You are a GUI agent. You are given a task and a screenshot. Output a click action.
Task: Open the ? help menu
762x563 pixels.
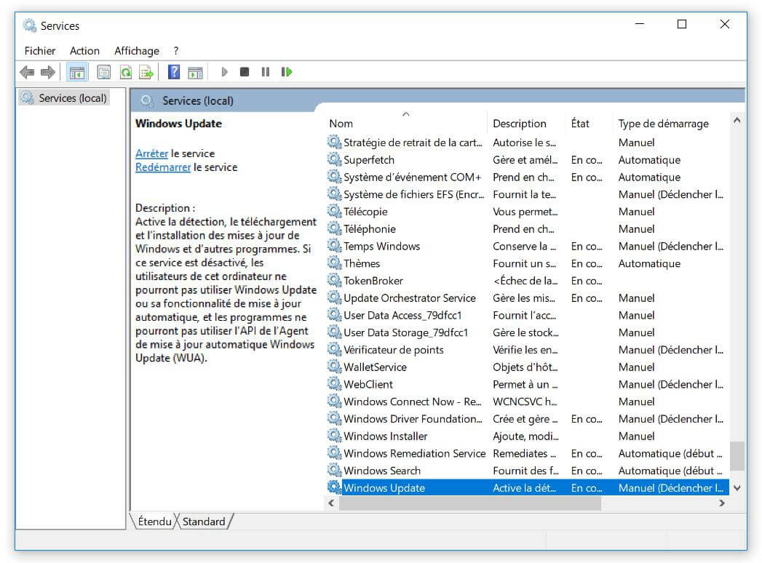pos(176,50)
